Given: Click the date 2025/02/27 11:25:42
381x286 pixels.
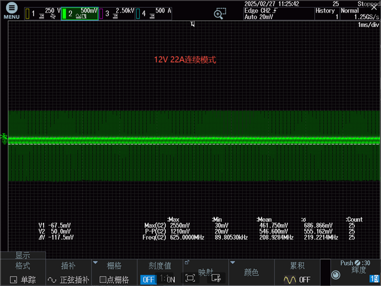Looking at the screenshot, I should click(271, 4).
